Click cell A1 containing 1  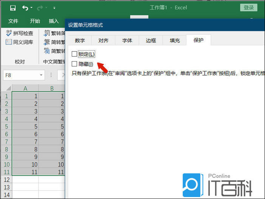tap(25, 96)
